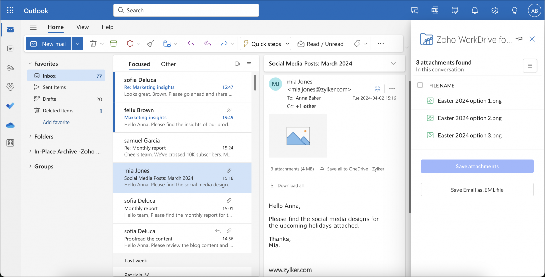The height and width of the screenshot is (277, 545).
Task: Expand the Groups section in the folder pane
Action: point(30,166)
